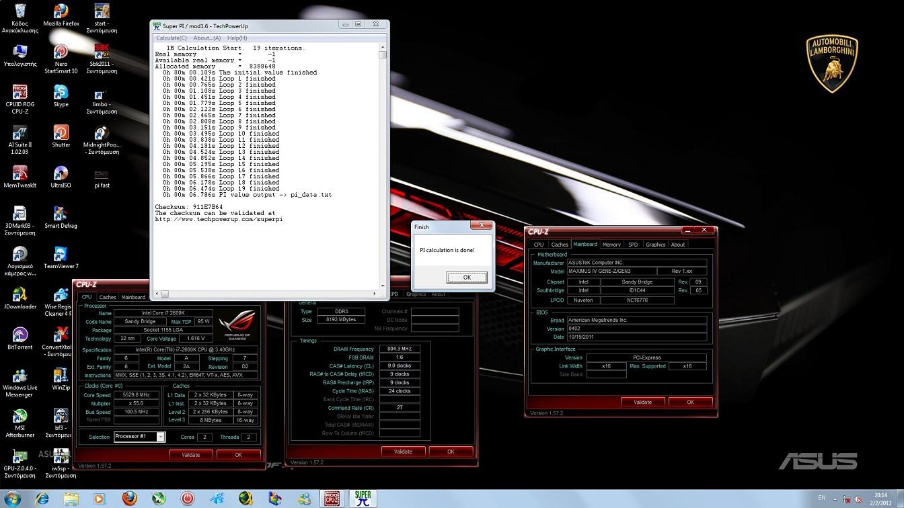Click OK in the middle CPU-Z Memory window
904x508 pixels.
(x=451, y=452)
